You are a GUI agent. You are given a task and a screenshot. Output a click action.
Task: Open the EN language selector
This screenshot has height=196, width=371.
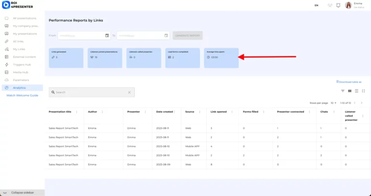316,5
